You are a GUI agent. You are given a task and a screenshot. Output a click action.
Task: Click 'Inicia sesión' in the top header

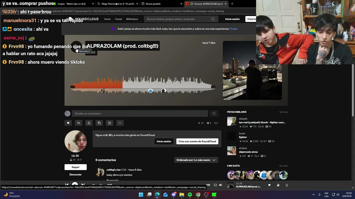[x=232, y=19]
